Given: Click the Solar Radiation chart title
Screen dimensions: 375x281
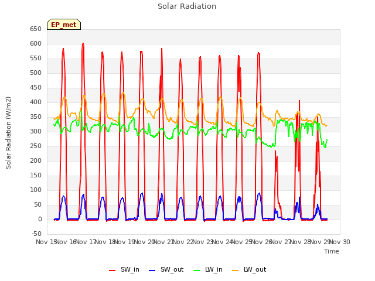Looking at the screenshot, I should (x=187, y=6).
